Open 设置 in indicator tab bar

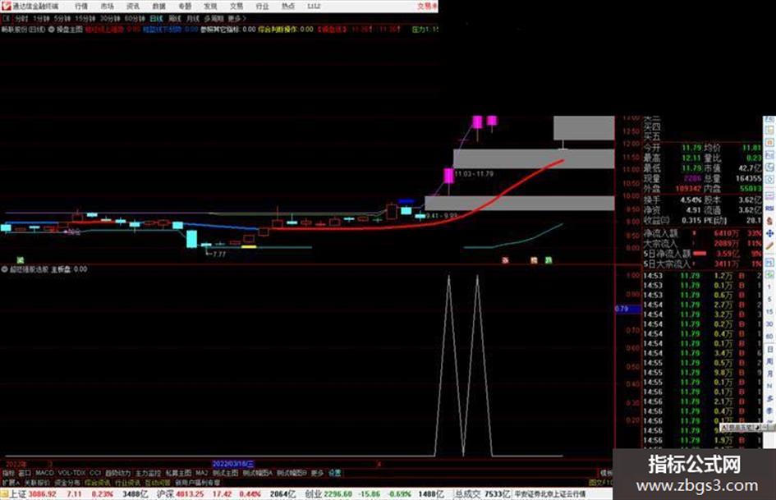coord(335,473)
